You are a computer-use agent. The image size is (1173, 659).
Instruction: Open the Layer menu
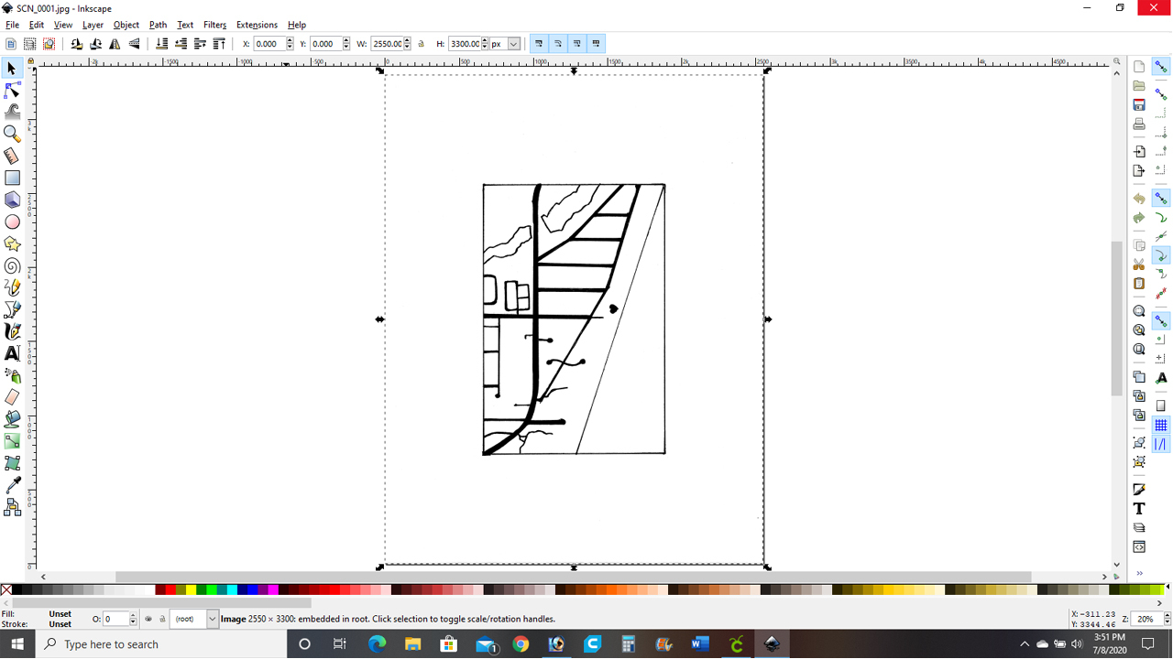click(93, 25)
